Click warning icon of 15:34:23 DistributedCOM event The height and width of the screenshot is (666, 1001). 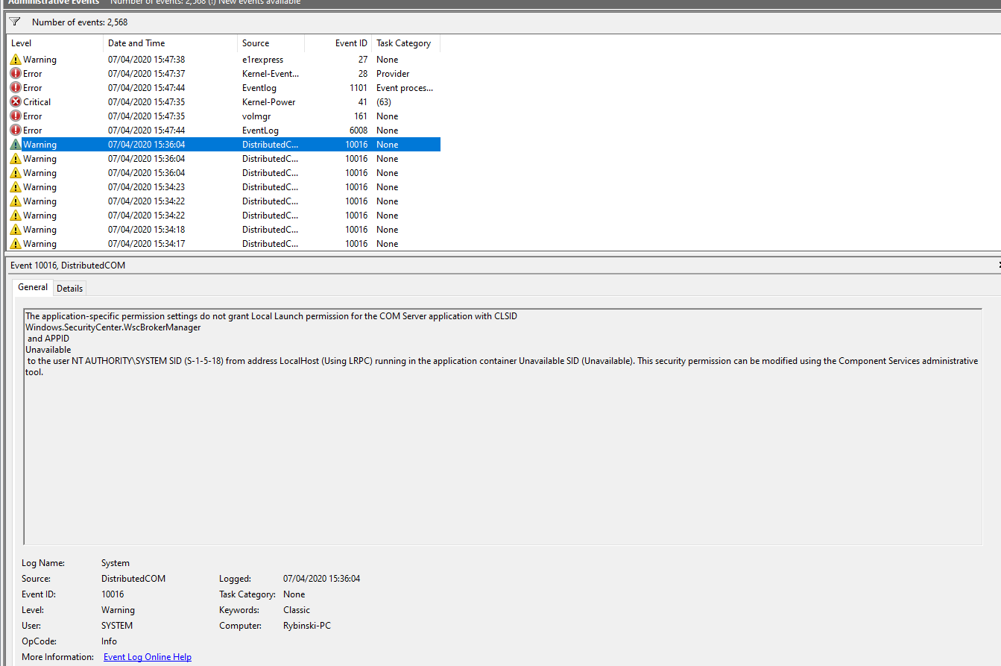pos(16,187)
